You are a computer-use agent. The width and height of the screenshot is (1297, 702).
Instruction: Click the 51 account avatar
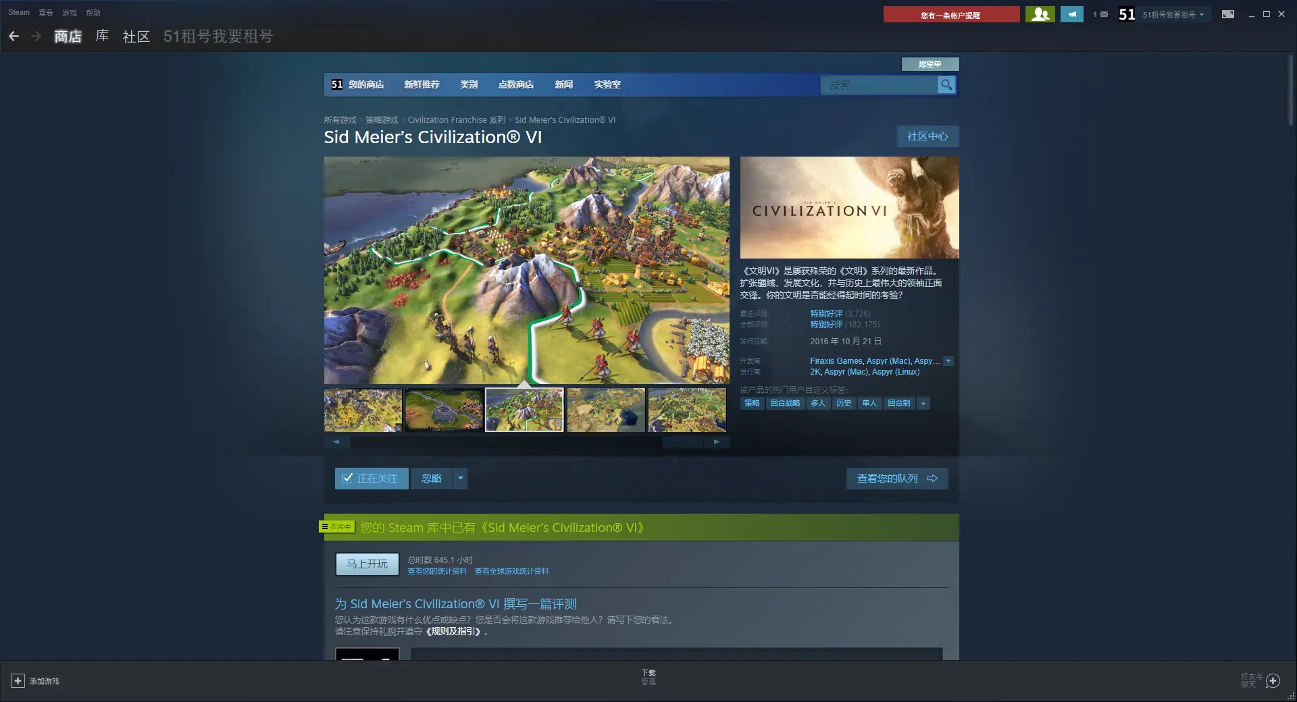tap(1126, 14)
